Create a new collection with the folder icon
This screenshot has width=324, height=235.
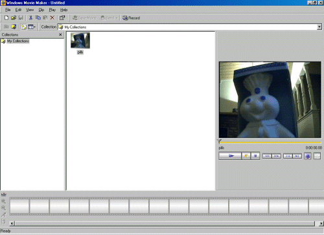click(x=14, y=27)
